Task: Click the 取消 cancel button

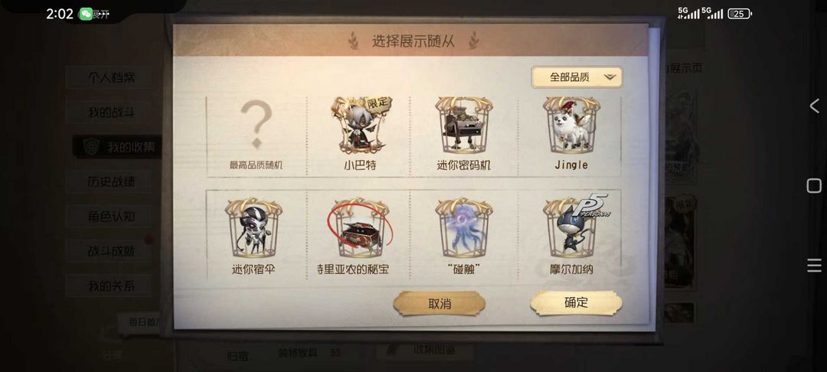Action: pyautogui.click(x=440, y=304)
